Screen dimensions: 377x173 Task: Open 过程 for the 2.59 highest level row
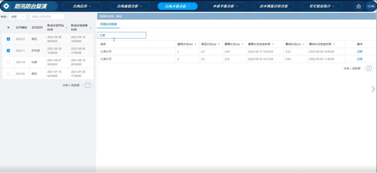[359, 52]
